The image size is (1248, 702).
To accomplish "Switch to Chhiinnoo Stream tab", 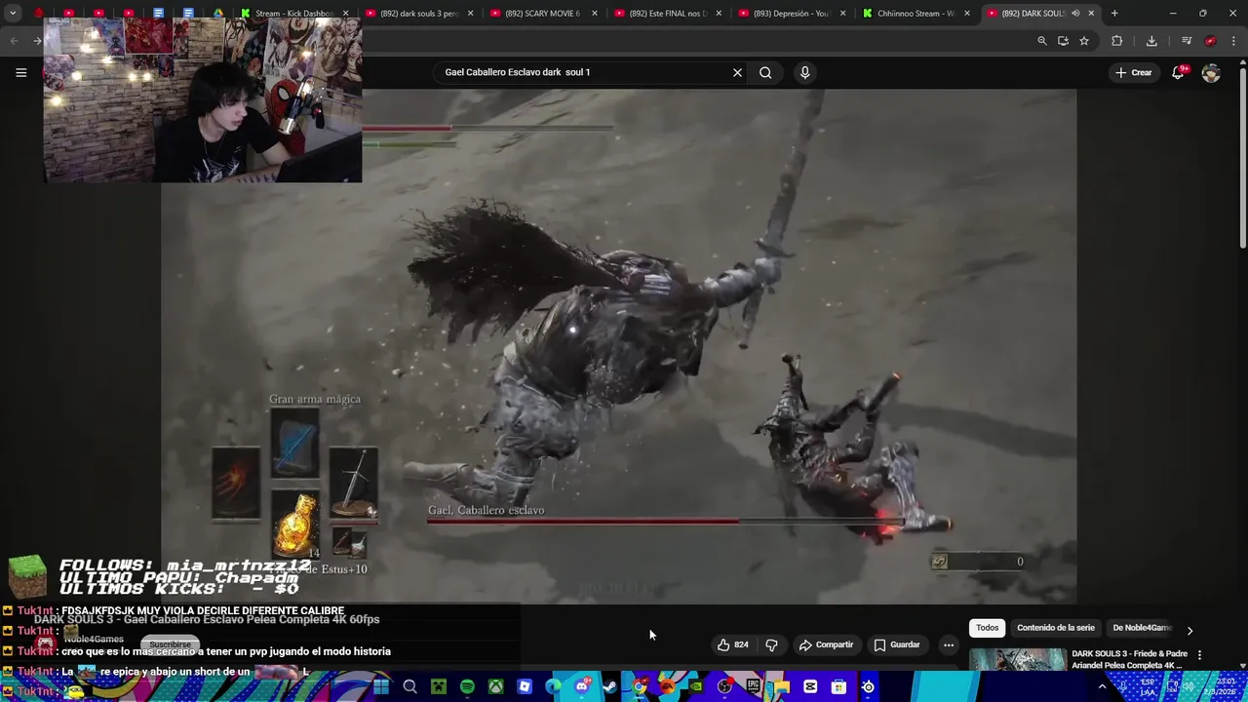I will coord(916,14).
